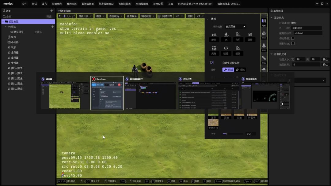Click the 重置视角 button
The width and height of the screenshot is (331, 186).
(x=132, y=16)
